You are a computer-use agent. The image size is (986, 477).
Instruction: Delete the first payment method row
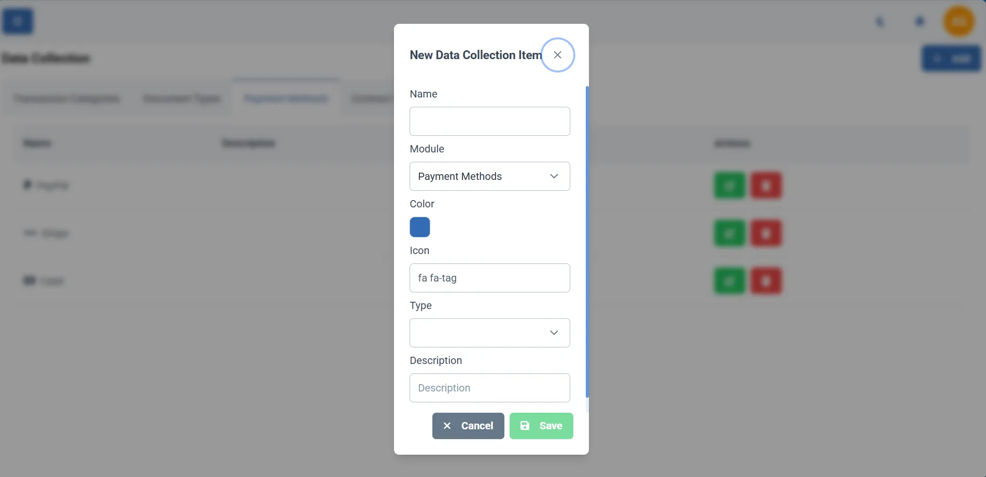click(766, 185)
